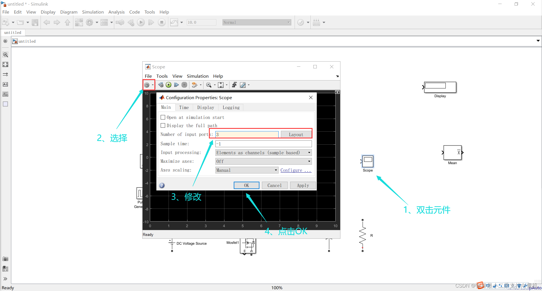Click Scope scale axes limits icon
542x291 pixels.
point(221,85)
